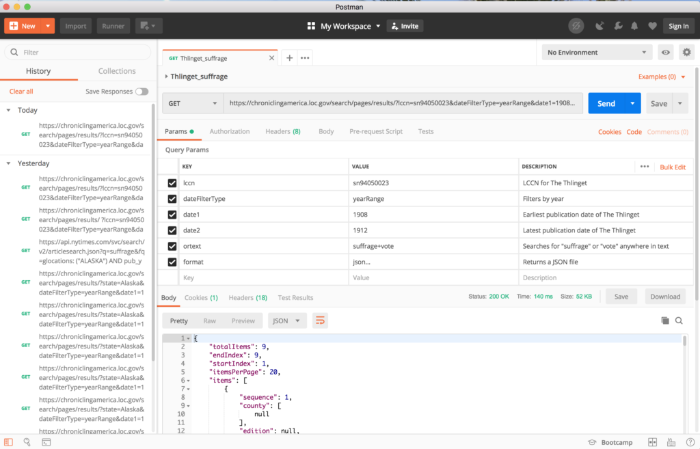Toggle Save Responses switch
The image size is (700, 449).
(142, 92)
